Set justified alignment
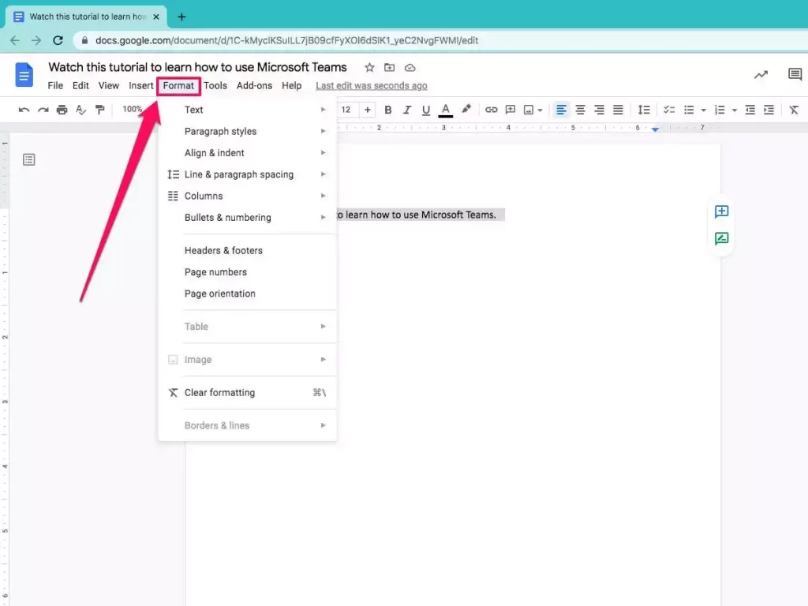The image size is (808, 606). (x=618, y=110)
